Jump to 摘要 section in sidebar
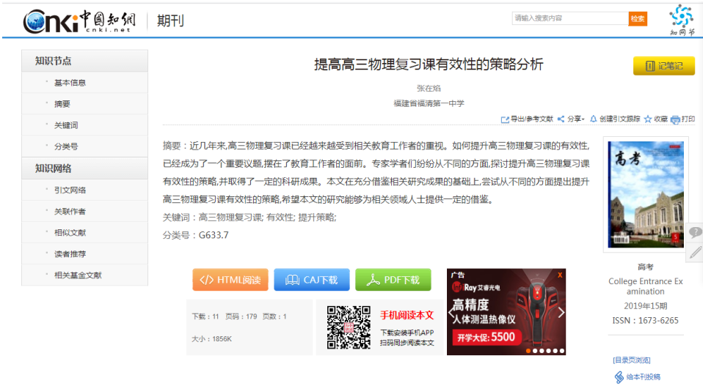 [x=62, y=104]
